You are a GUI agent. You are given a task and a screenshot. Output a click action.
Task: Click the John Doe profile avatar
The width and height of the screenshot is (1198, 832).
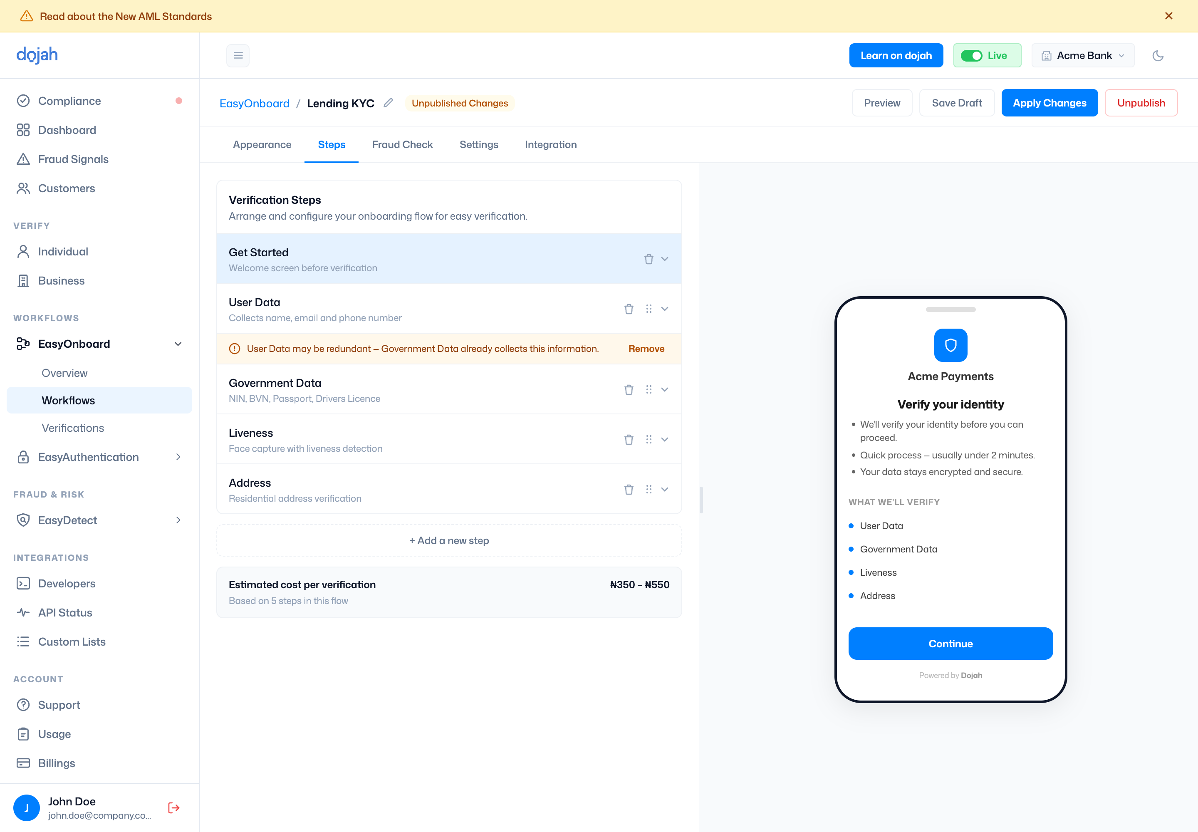[26, 807]
